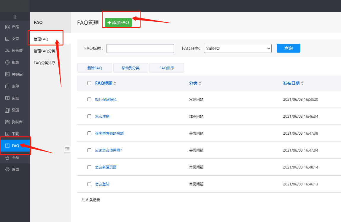Screen dimensions: 341x222
Task: Toggle the select-all checkbox in table header
Action: pos(89,83)
